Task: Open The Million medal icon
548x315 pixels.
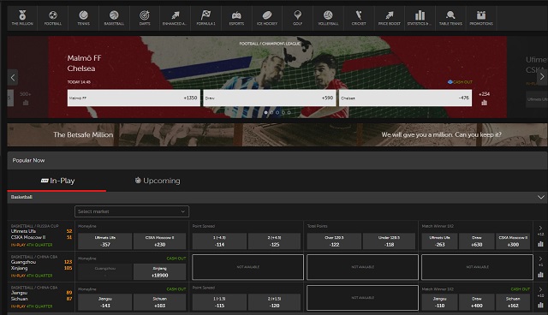Action: pos(22,18)
